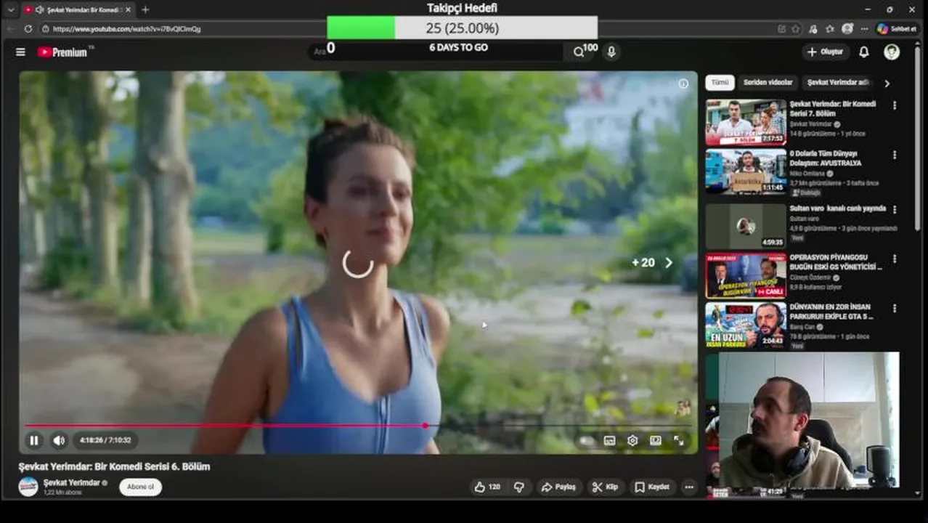The height and width of the screenshot is (523, 928).
Task: Like the video (120 likes)
Action: [x=487, y=487]
